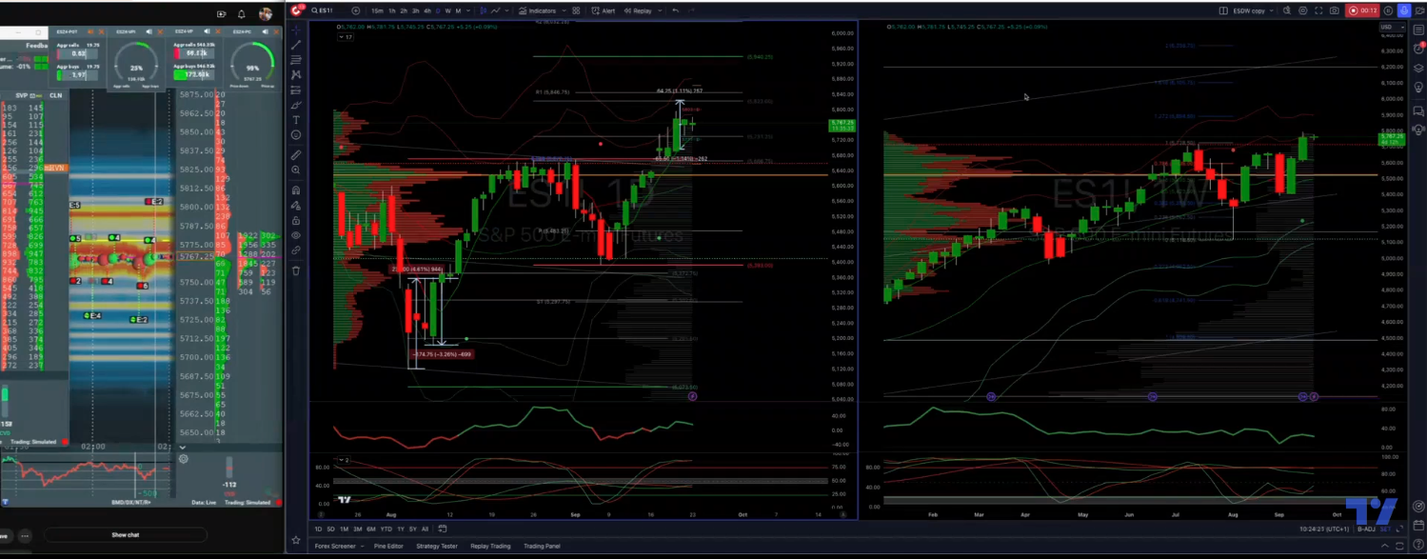
Task: Toggle magnet mode for drawings
Action: (296, 190)
